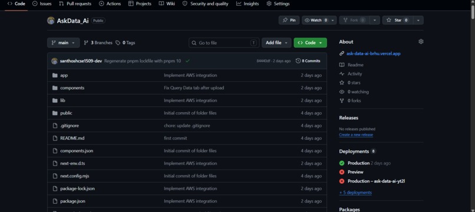Open the Wiki tab

click(x=167, y=4)
